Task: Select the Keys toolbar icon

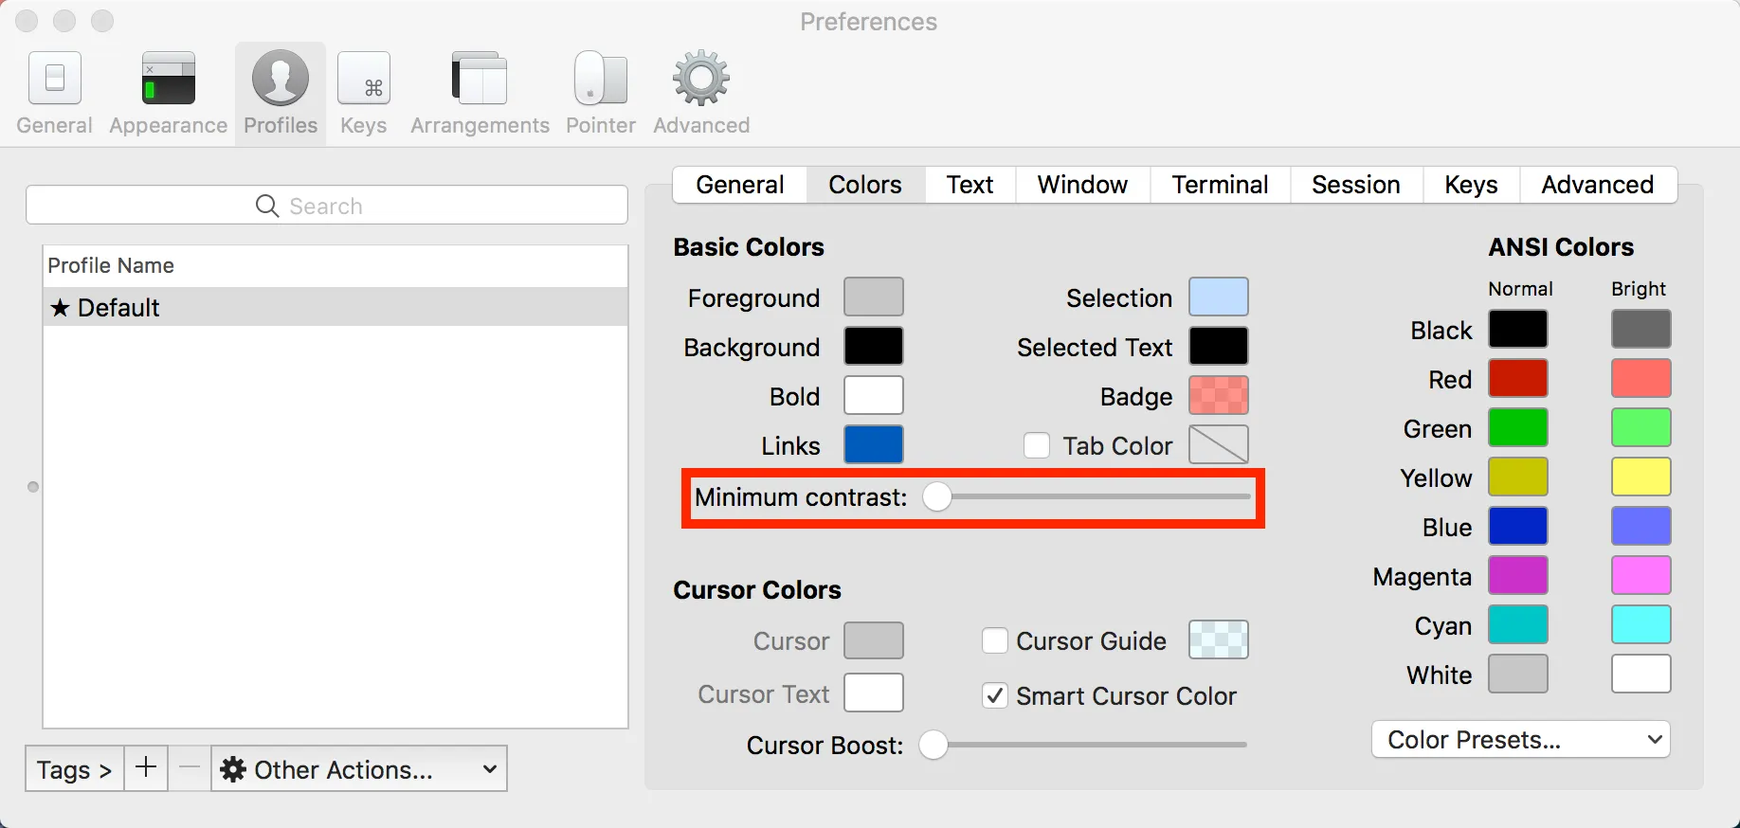Action: point(364,80)
